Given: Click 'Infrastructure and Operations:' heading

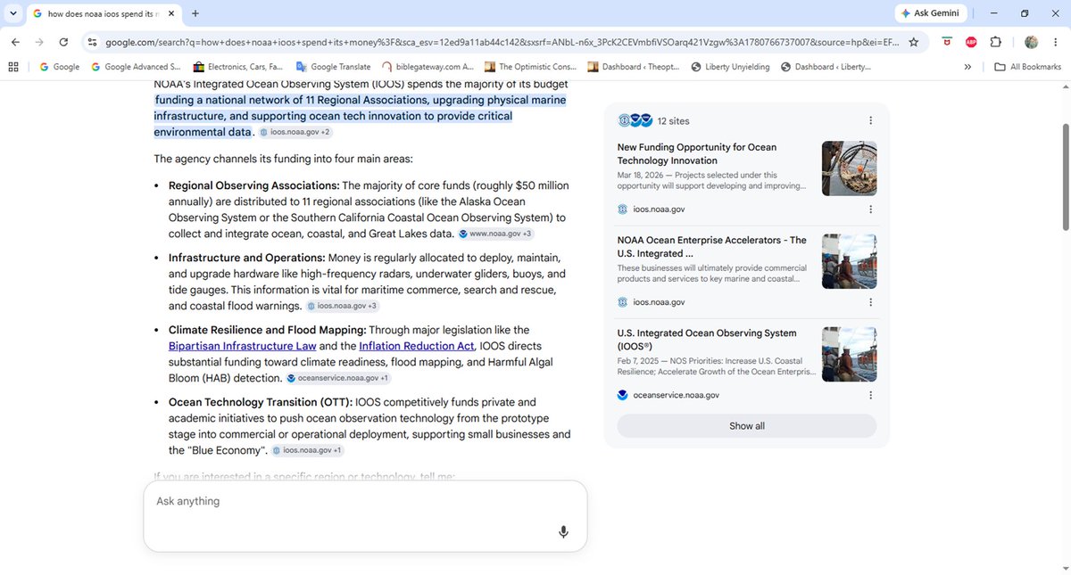Looking at the screenshot, I should pos(247,258).
